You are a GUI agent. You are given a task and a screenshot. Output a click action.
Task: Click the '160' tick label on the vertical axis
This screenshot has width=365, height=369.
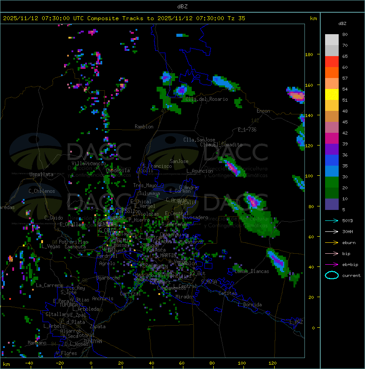click(309, 85)
